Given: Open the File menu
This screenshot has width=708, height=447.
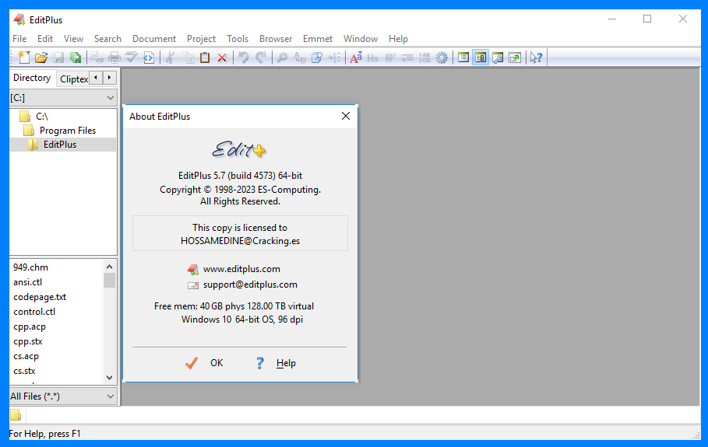Looking at the screenshot, I should point(19,39).
